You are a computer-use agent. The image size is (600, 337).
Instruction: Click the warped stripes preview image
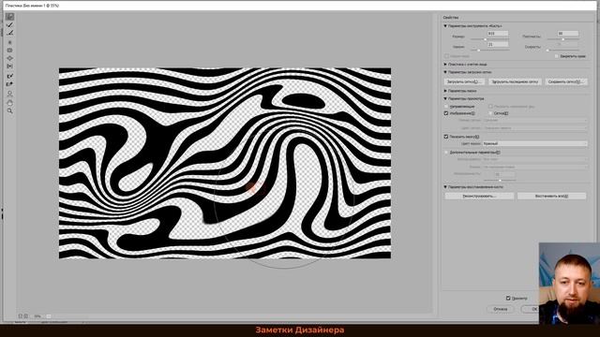225,163
